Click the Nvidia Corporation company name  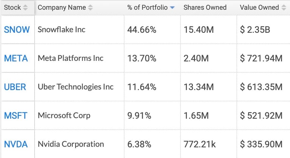coord(71,144)
